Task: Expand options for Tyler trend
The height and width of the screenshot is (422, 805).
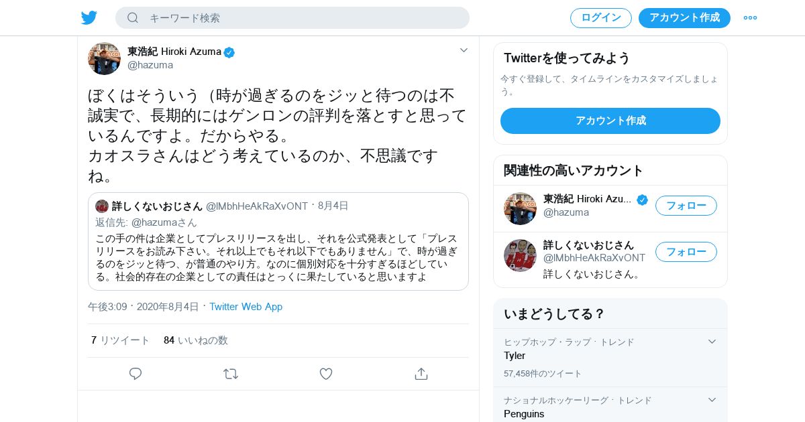Action: click(712, 342)
